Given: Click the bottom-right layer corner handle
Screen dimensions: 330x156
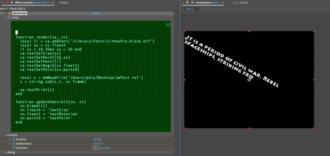Looking at the screenshot, I should (x=314, y=128).
